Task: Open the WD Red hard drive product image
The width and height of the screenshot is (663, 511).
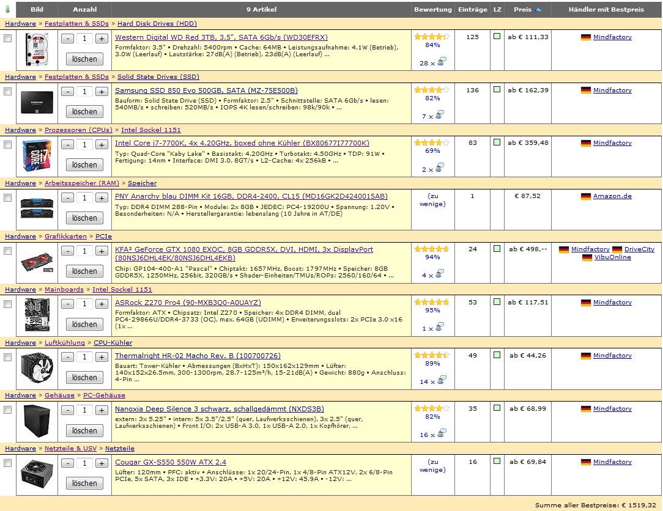Action: click(37, 50)
